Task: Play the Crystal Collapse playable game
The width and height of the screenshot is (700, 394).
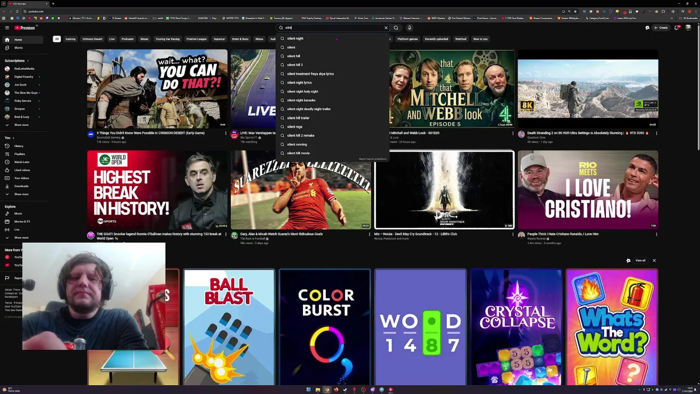Action: (516, 327)
